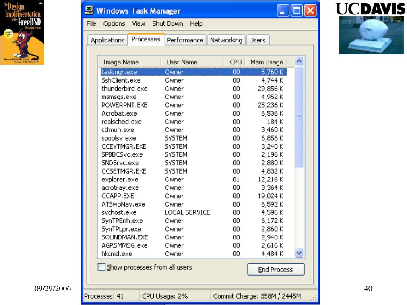Viewport: 407px width, 305px height.
Task: Select the CCSETMGR.EXE process
Action: tap(194, 171)
